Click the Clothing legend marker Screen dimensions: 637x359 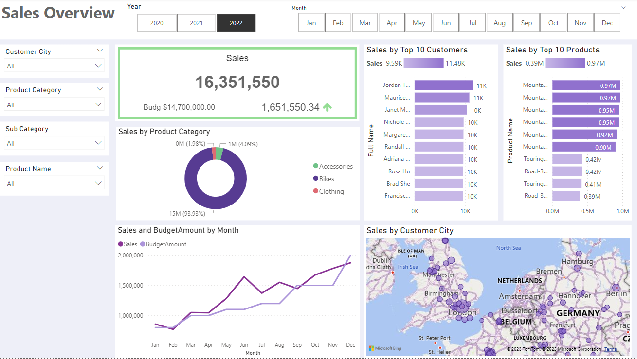pyautogui.click(x=316, y=191)
